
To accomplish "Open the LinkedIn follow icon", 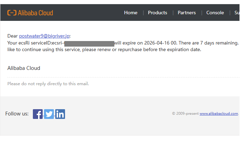I will (x=60, y=114).
